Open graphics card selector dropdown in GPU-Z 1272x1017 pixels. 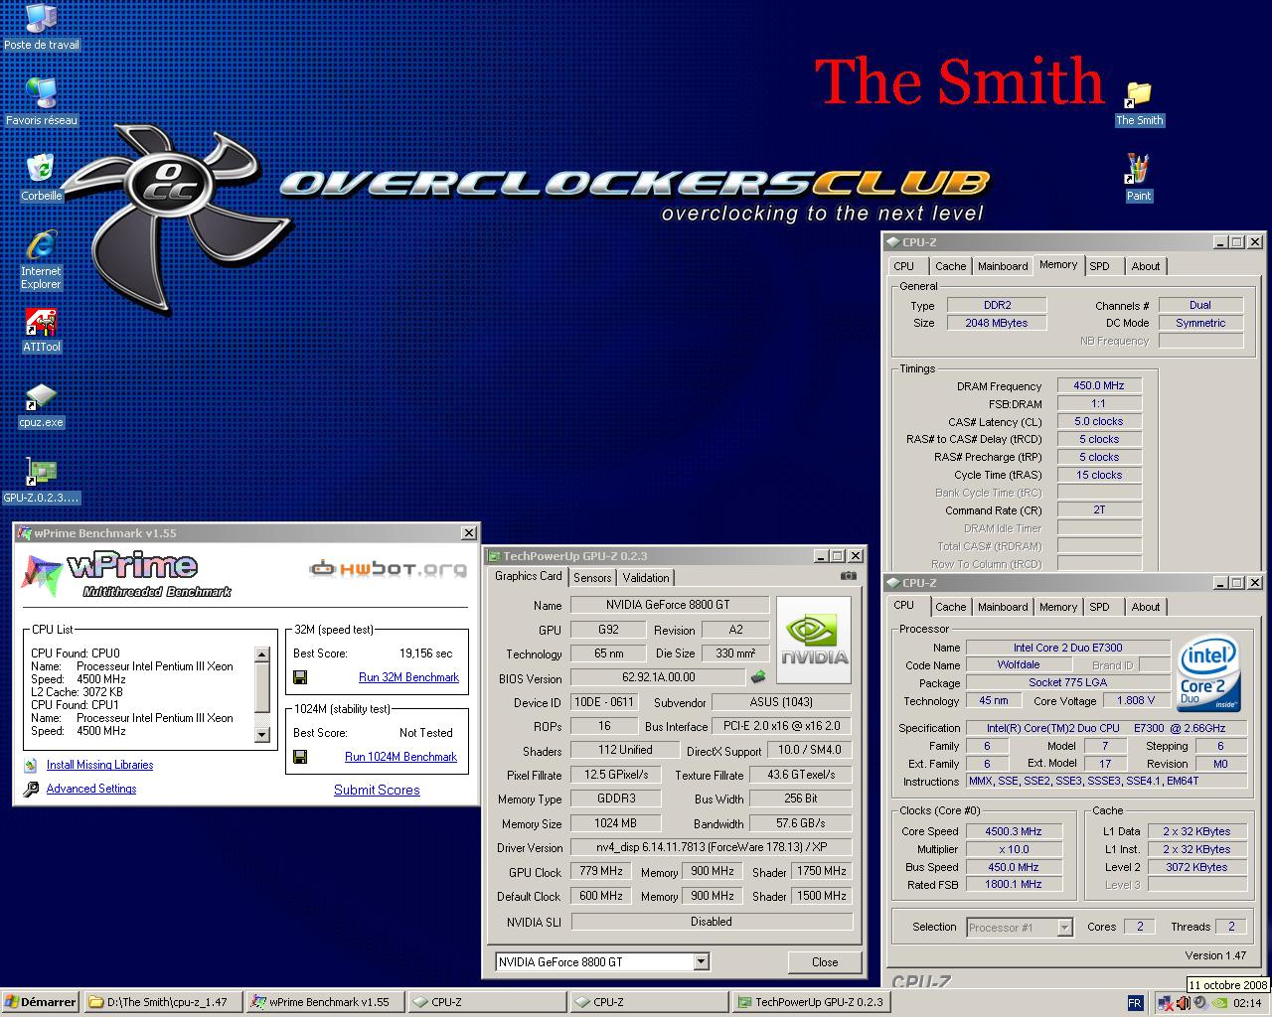point(701,961)
